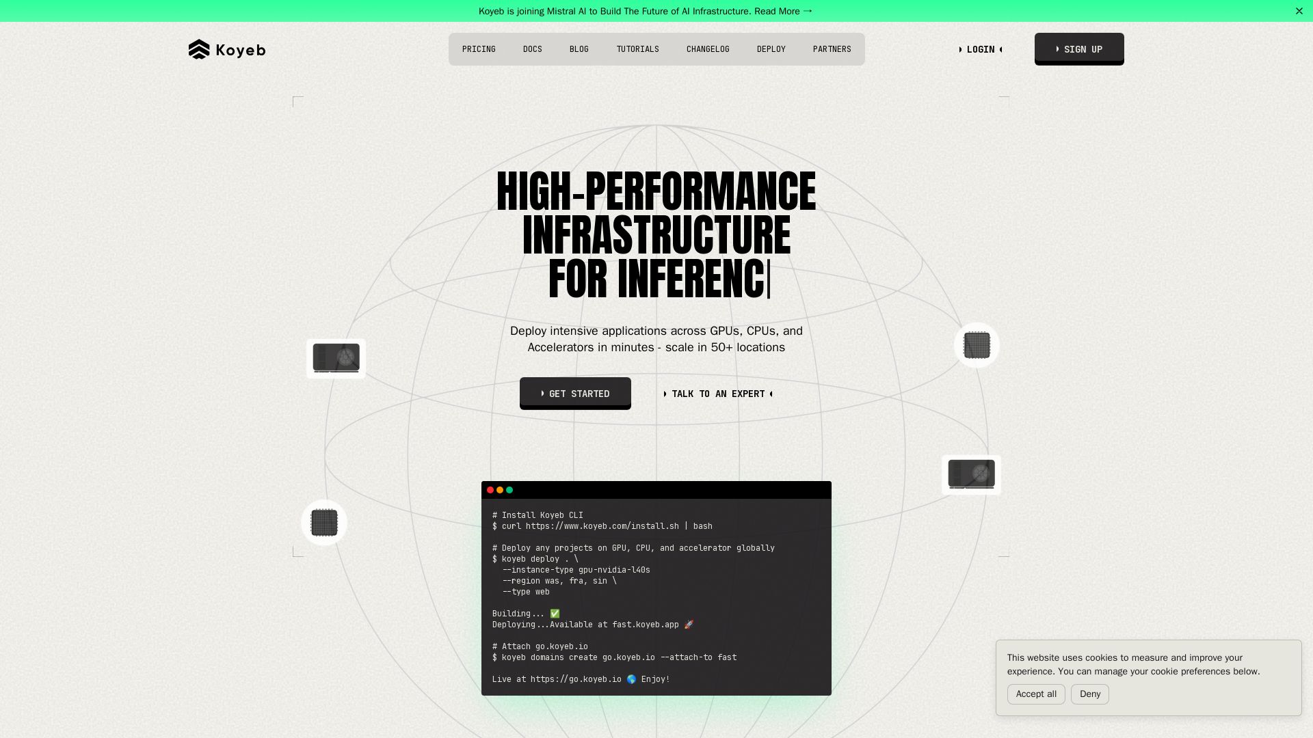Open the Partners nav link
Viewport: 1313px width, 738px height.
click(832, 49)
